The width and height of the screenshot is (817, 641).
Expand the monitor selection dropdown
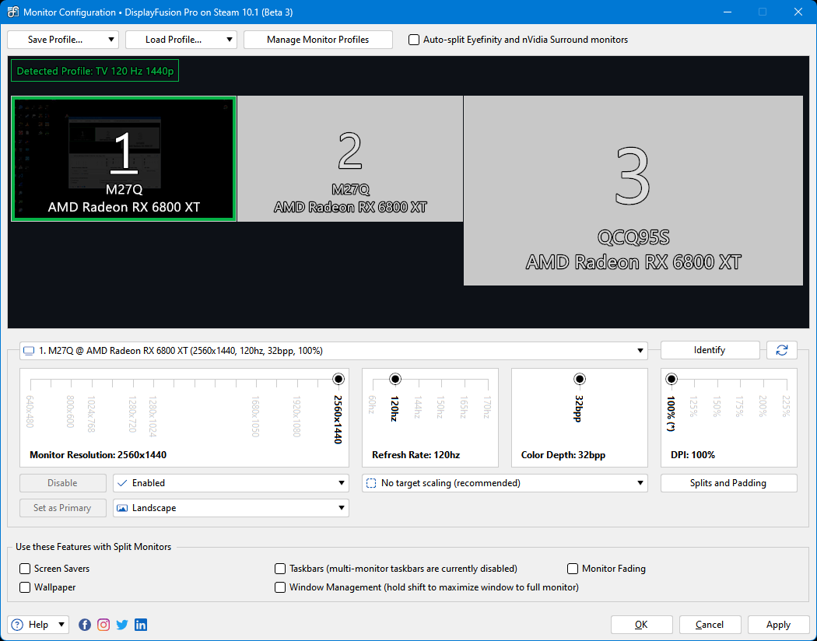(334, 351)
